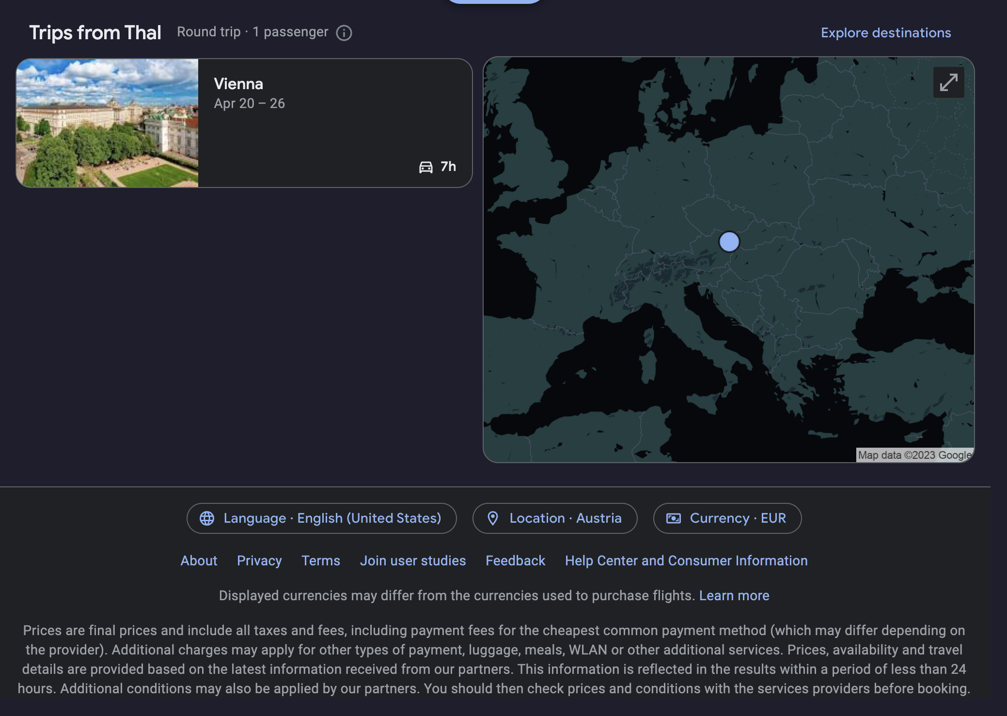Screen dimensions: 1007x716
Task: Click the round trip info icon
Action: [344, 33]
